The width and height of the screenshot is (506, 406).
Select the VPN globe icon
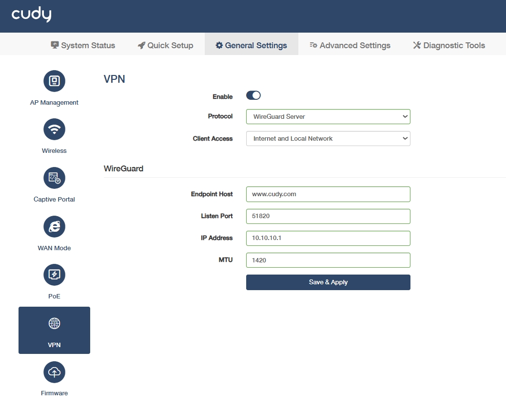(54, 323)
